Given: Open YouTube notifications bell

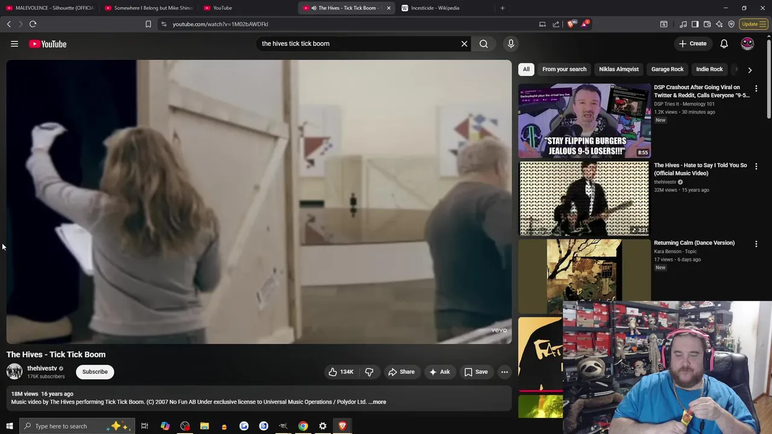Looking at the screenshot, I should click(724, 43).
